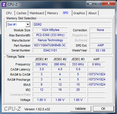Switch to the CPU tab
Screen dimensions: 117x114
tap(9, 13)
